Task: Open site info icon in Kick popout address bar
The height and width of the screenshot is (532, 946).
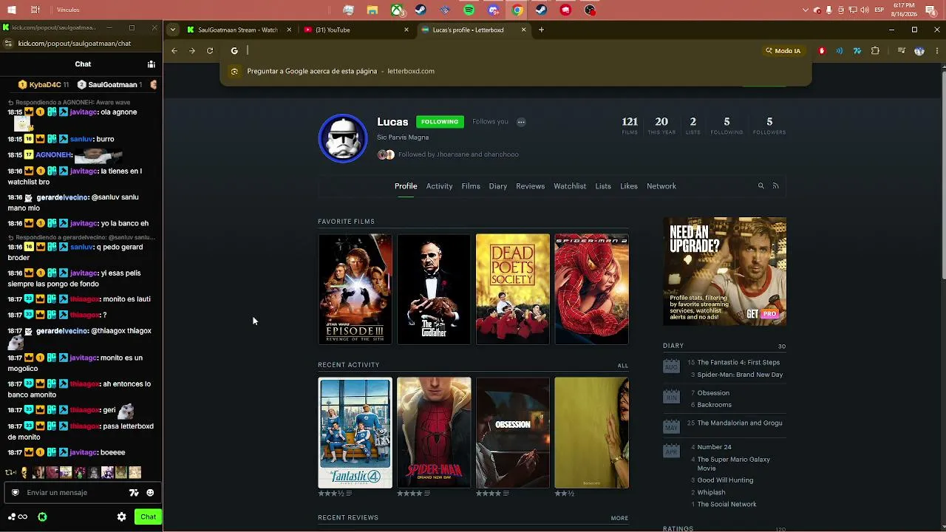Action: pos(7,44)
